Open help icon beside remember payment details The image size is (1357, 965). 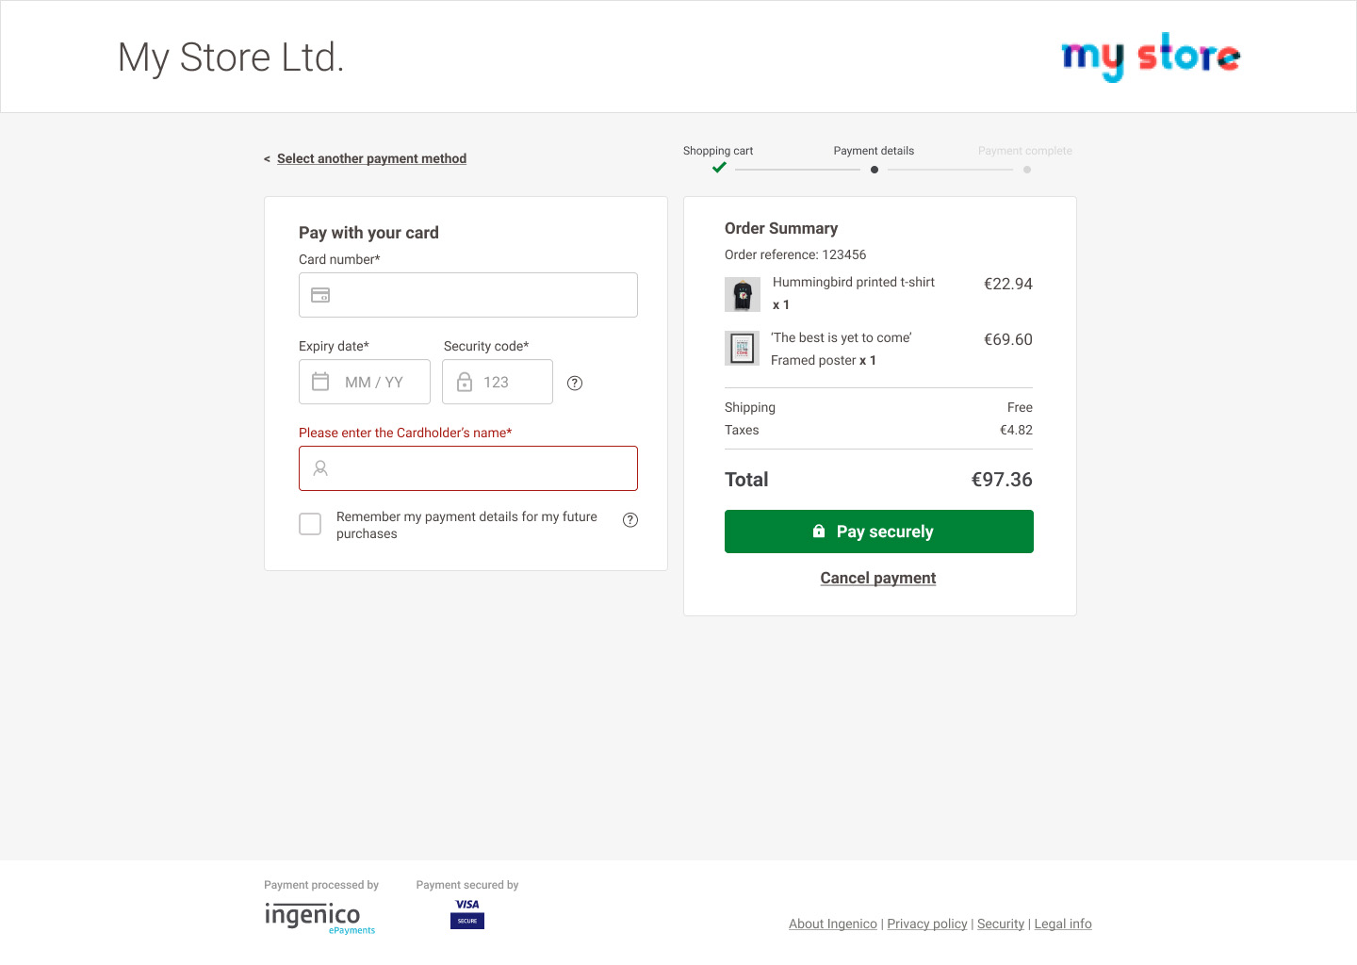tap(630, 520)
